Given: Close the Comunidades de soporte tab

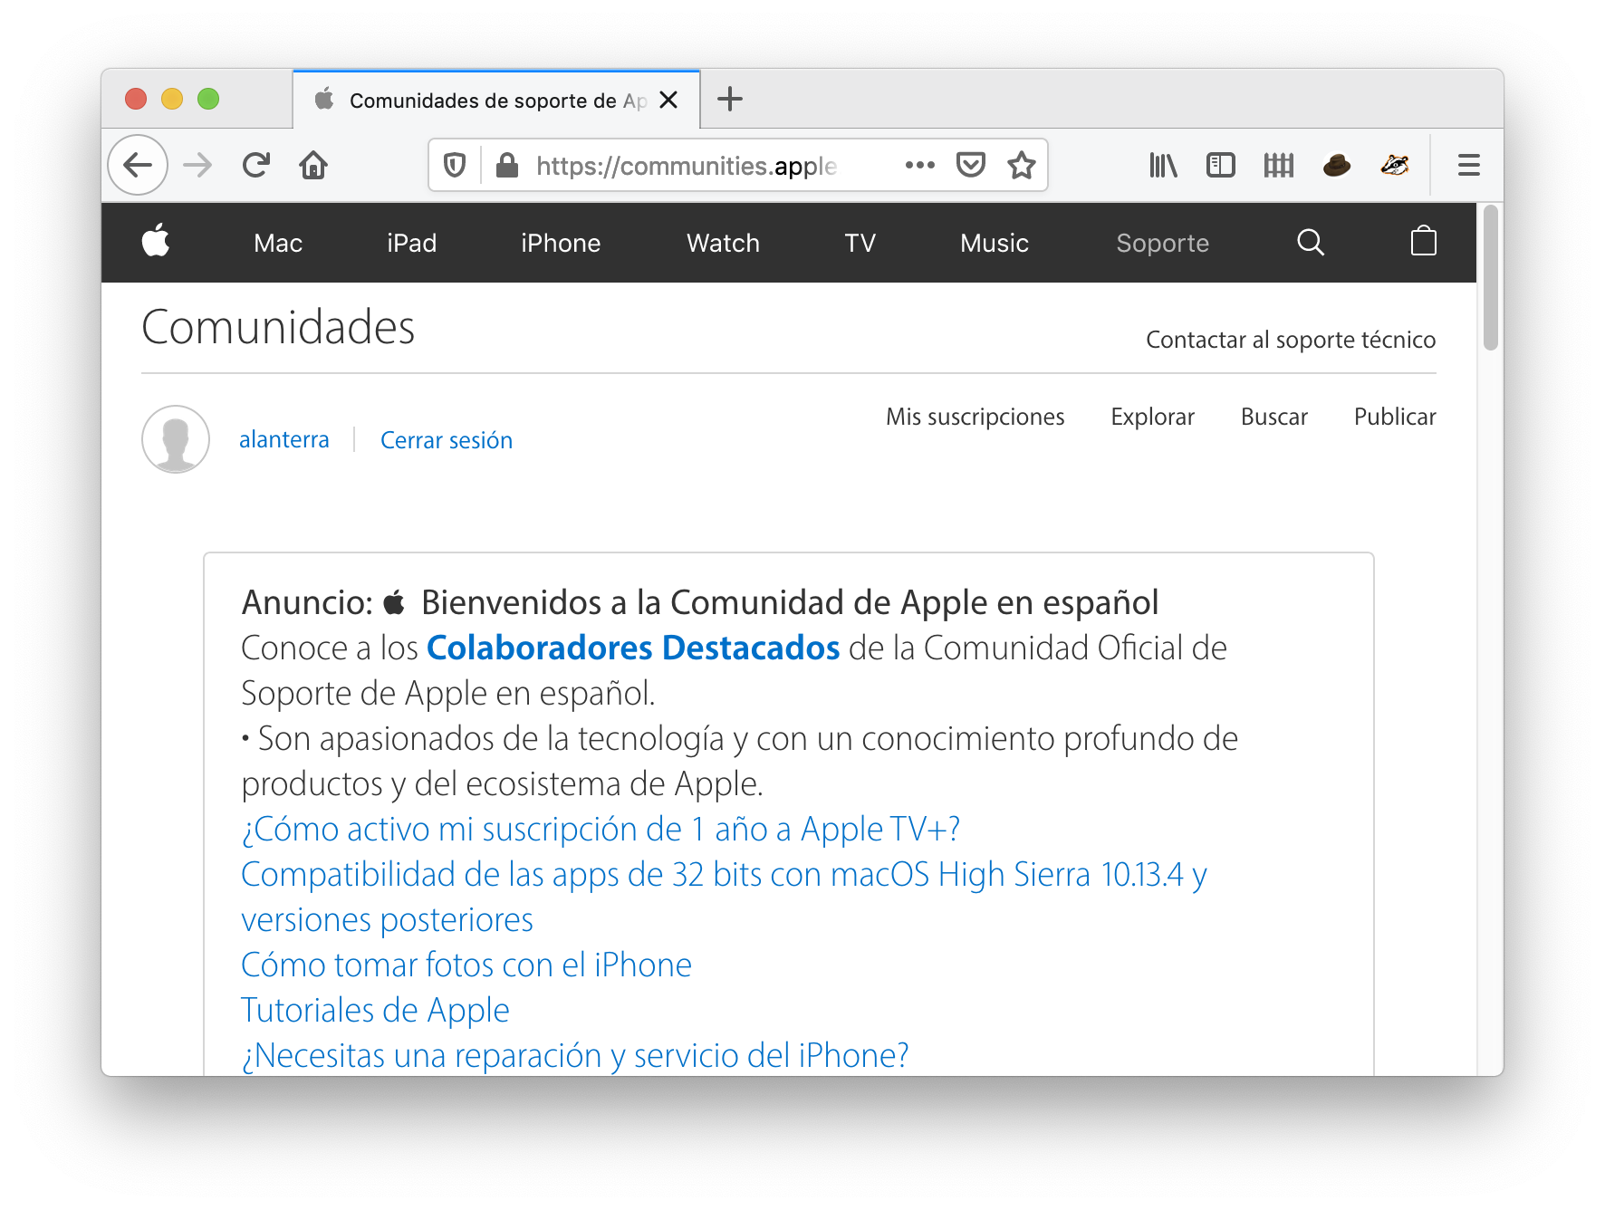Looking at the screenshot, I should click(668, 100).
